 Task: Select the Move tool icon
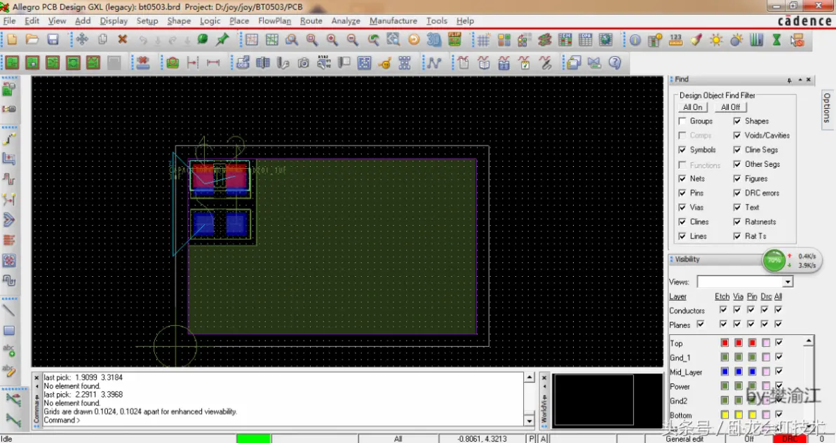coord(82,39)
